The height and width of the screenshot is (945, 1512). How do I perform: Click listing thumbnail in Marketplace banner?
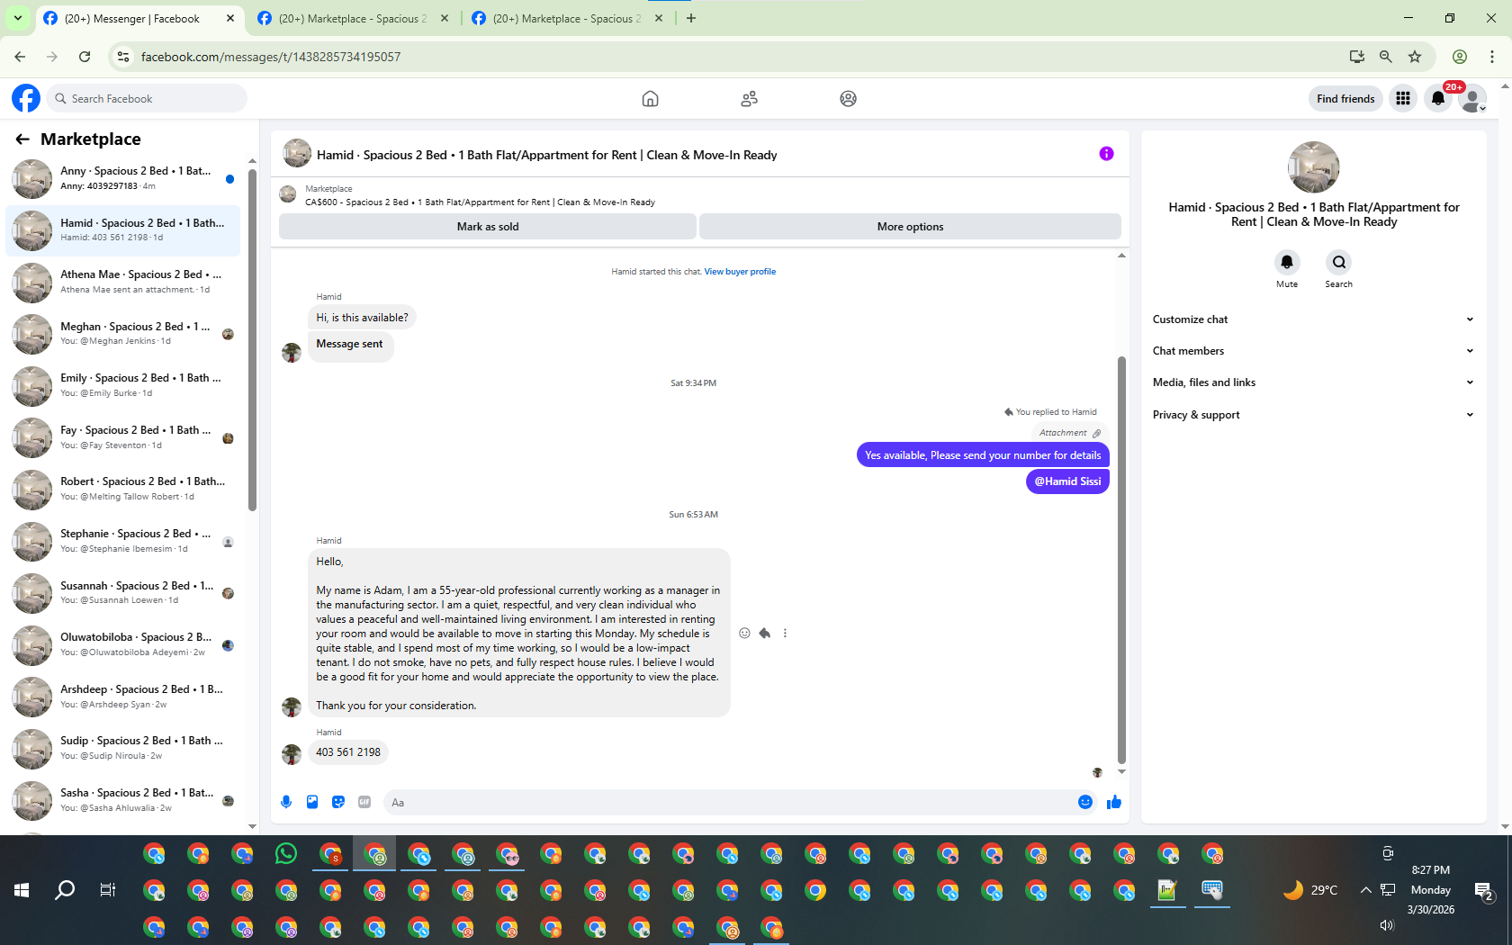288,194
